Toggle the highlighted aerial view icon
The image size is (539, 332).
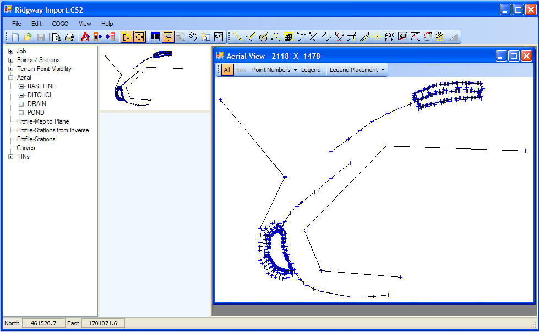coord(168,37)
